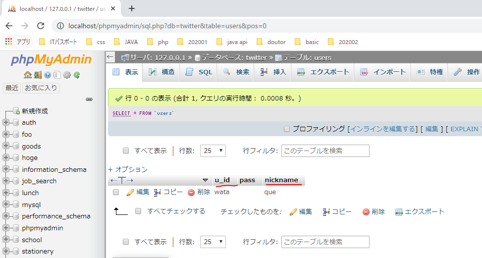Image resolution: width=482 pixels, height=258 pixels.
Task: Expand the information_schema database node
Action: (5, 169)
